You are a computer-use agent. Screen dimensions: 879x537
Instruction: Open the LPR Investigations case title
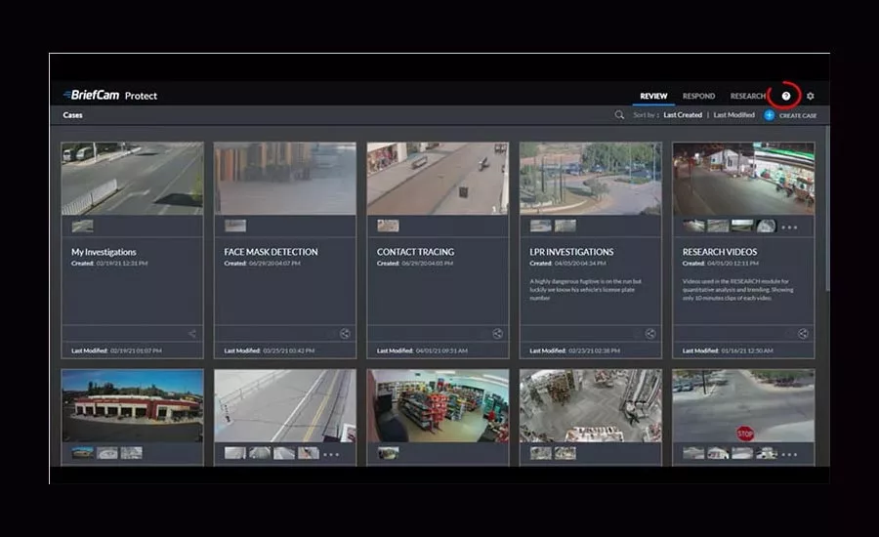click(571, 252)
